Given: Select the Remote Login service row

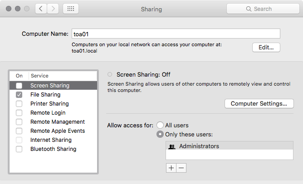Looking at the screenshot, I should [x=54, y=113].
